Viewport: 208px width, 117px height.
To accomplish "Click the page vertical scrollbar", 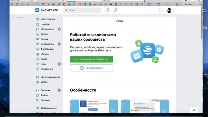I will pyautogui.click(x=202, y=22).
